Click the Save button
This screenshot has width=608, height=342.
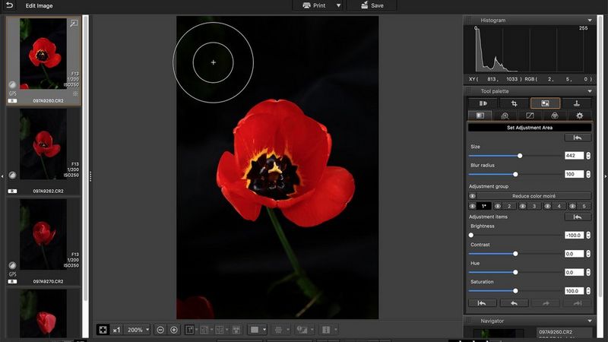click(372, 5)
